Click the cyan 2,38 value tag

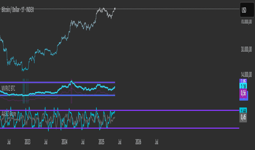click(x=243, y=86)
